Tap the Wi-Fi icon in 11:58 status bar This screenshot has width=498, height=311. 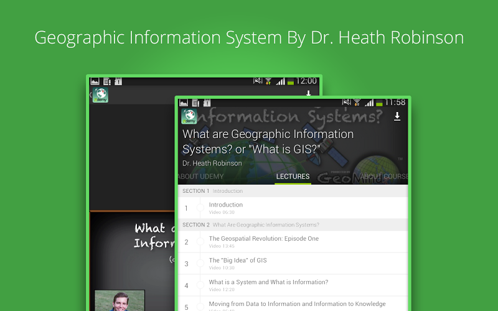pos(358,103)
